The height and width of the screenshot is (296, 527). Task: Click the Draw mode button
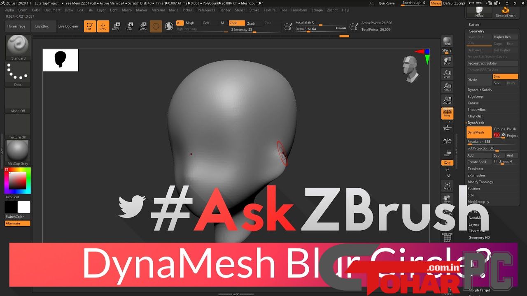click(x=103, y=26)
